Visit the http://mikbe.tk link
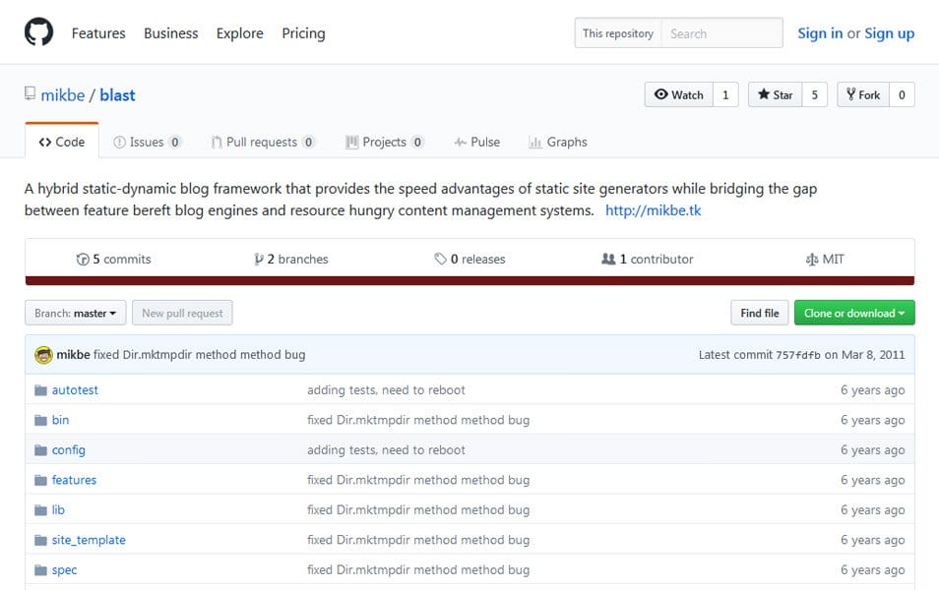The image size is (939, 590). tap(653, 210)
